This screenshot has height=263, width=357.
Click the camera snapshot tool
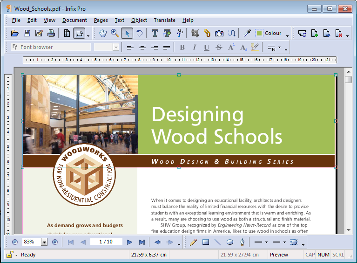coord(219,33)
